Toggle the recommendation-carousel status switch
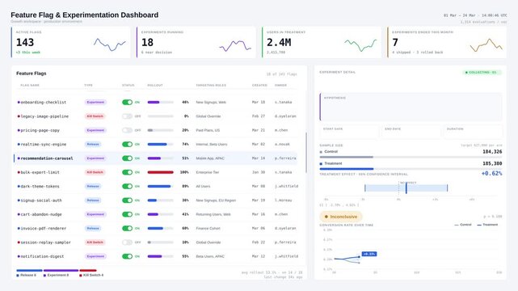Image resolution: width=518 pixels, height=291 pixels. [127, 158]
